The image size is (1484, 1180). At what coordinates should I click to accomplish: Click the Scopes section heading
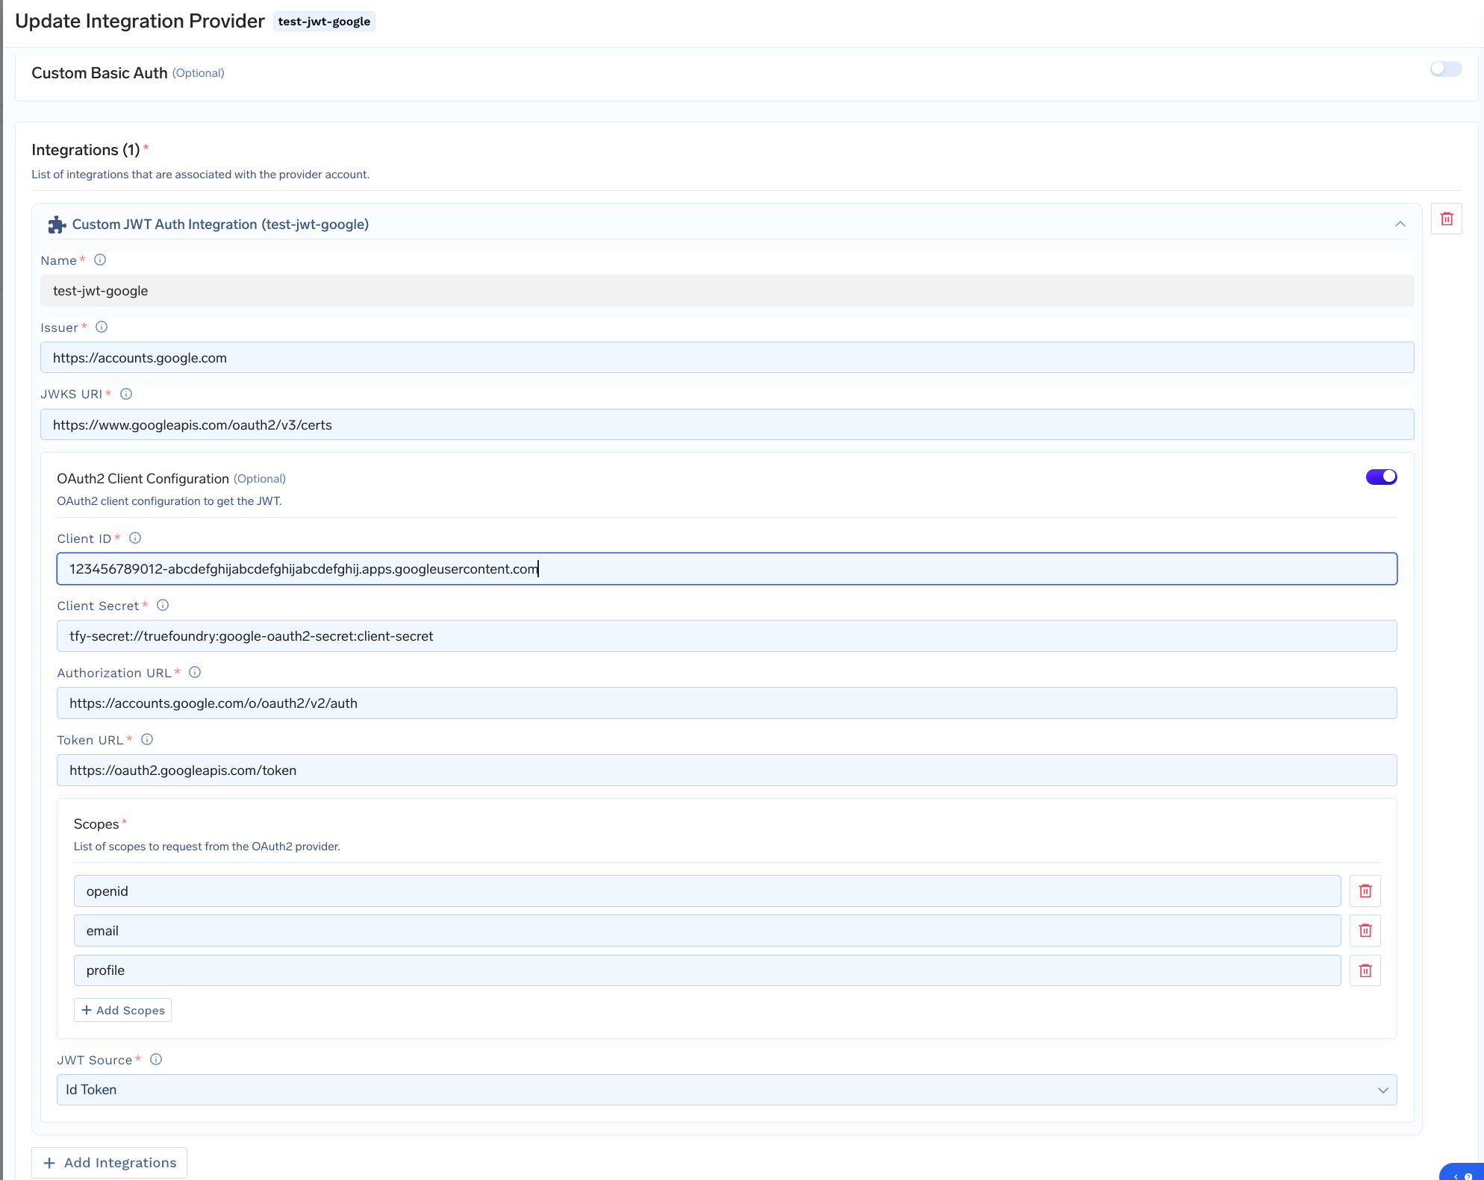pyautogui.click(x=96, y=824)
